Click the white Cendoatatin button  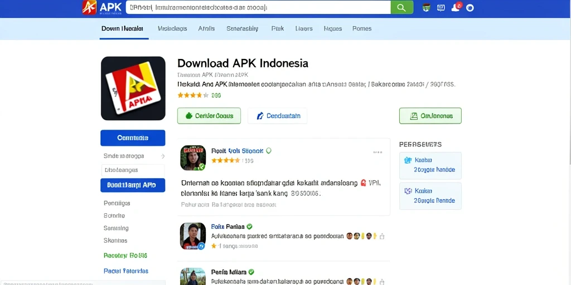click(278, 116)
